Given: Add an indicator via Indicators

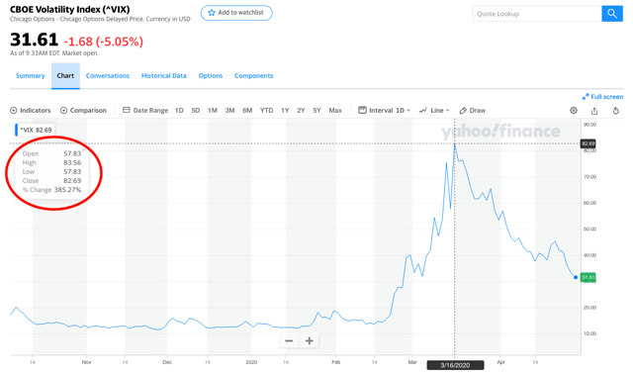Looking at the screenshot, I should (x=31, y=110).
